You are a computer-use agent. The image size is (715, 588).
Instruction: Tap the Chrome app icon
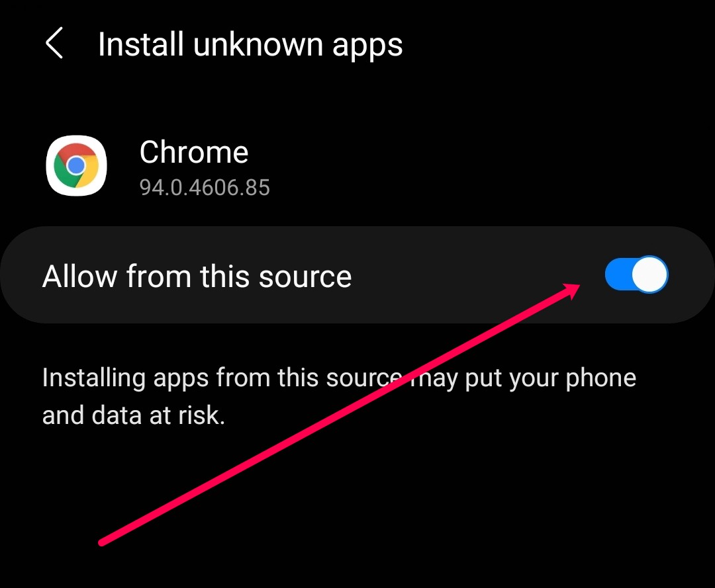(x=77, y=165)
